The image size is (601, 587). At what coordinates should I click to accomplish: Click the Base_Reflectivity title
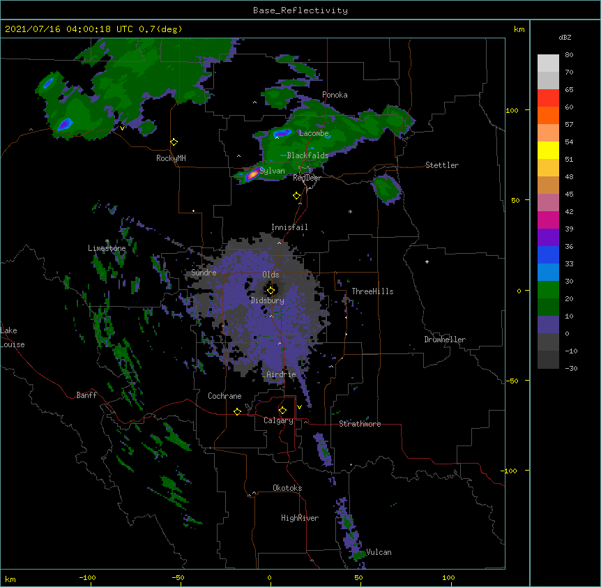(300, 10)
